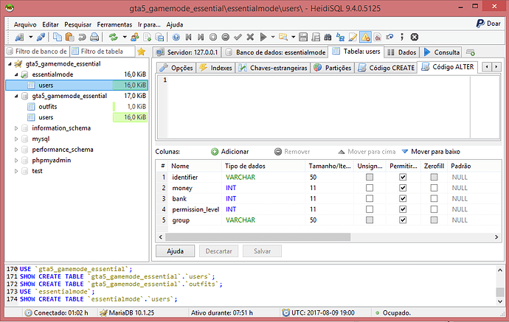509x322 pixels.
Task: Collapse the essentialmode database tree node
Action: 17,75
